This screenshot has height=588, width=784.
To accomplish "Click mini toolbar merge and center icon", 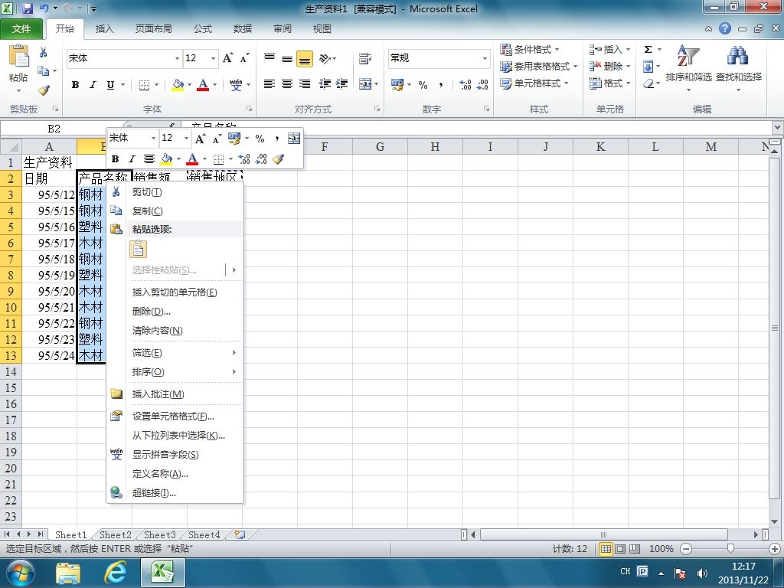I will click(294, 138).
